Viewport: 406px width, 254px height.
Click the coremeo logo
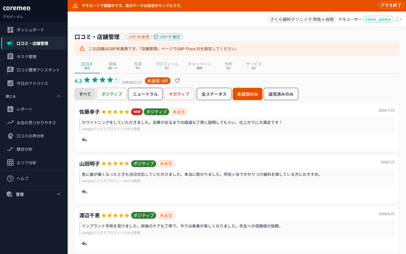click(x=17, y=8)
